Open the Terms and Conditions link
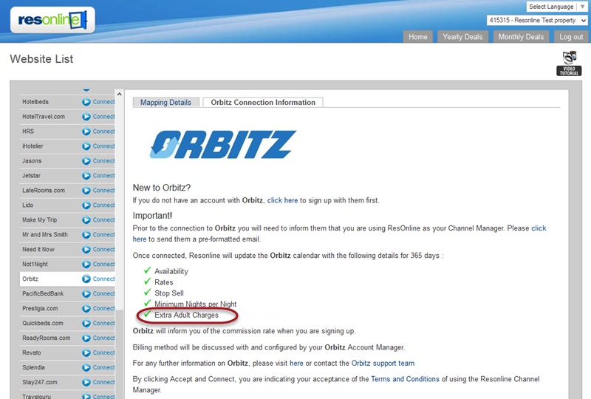The image size is (591, 399). click(x=405, y=379)
